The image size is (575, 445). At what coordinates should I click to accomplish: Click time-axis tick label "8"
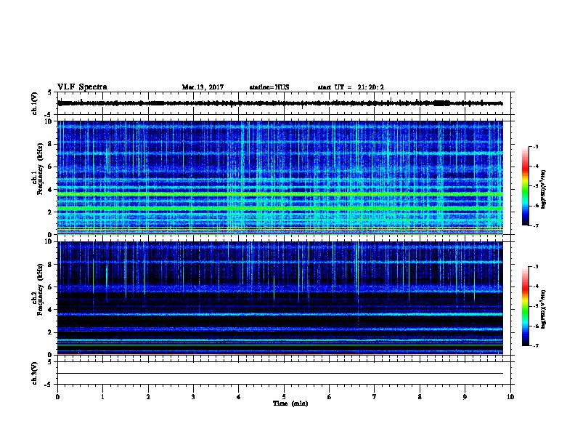[420, 396]
